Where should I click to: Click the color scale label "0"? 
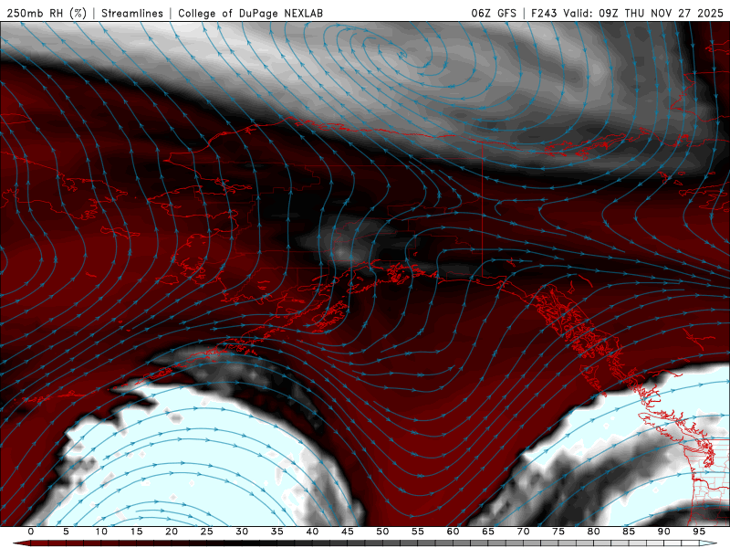pos(31,532)
